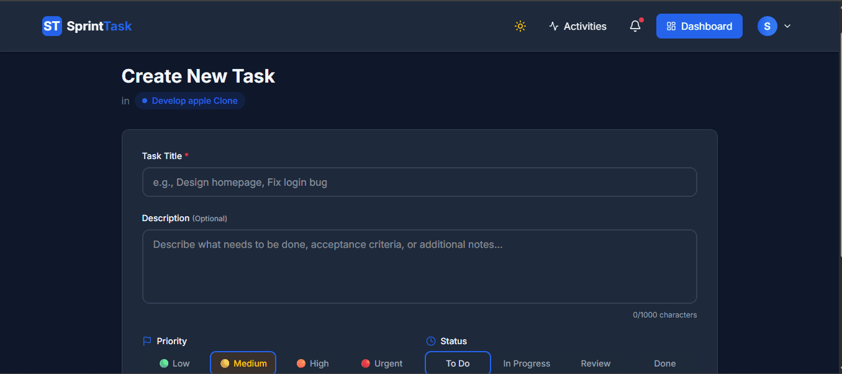Open notifications via the bell icon
Viewport: 842px width, 374px height.
(x=635, y=26)
